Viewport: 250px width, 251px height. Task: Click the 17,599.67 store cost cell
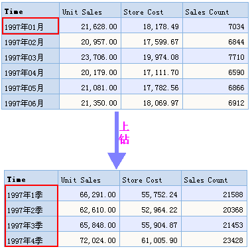click(152, 41)
